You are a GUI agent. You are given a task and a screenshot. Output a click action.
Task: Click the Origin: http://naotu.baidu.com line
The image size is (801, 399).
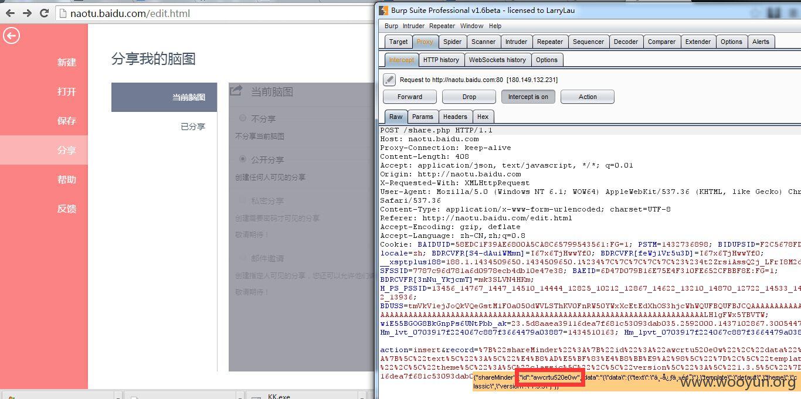[450, 174]
